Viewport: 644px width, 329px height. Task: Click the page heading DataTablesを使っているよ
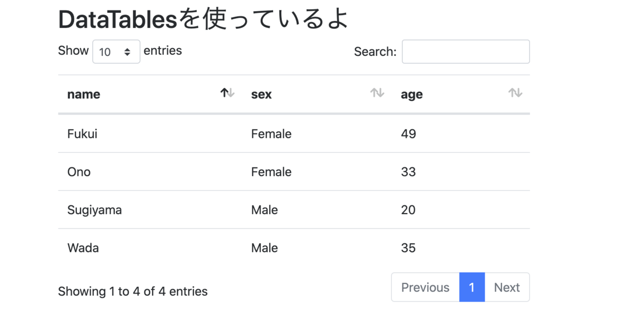tap(203, 20)
